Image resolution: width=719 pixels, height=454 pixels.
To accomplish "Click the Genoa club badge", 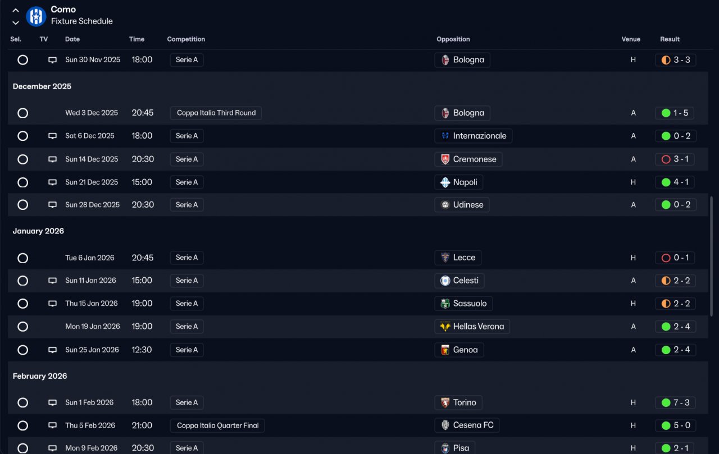I will (445, 350).
